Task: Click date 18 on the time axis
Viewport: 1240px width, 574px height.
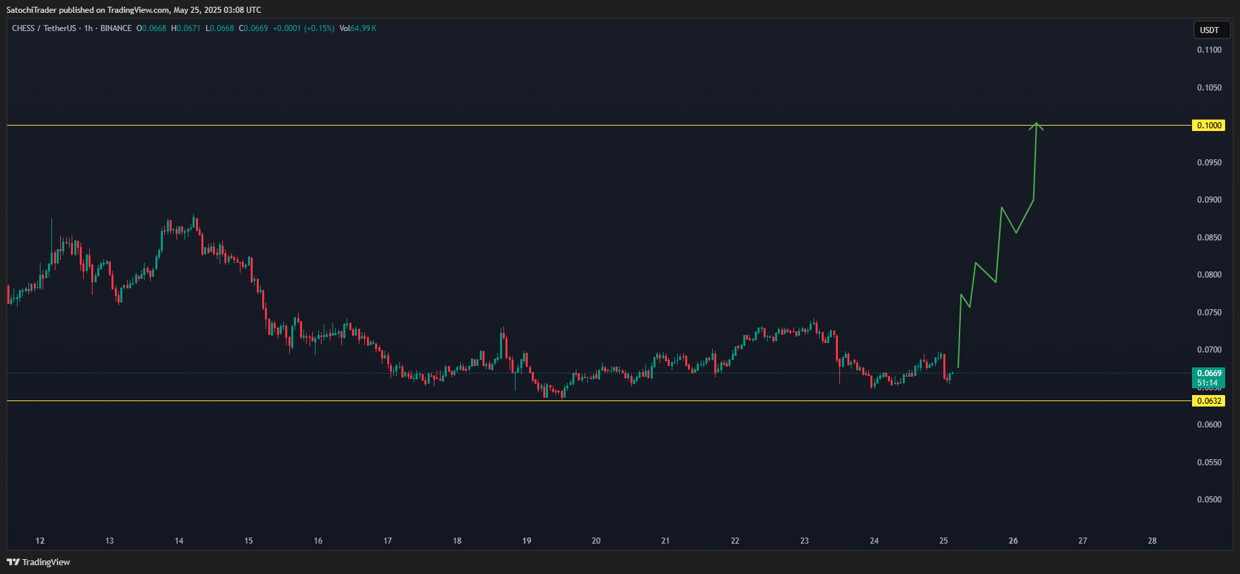Action: coord(457,541)
